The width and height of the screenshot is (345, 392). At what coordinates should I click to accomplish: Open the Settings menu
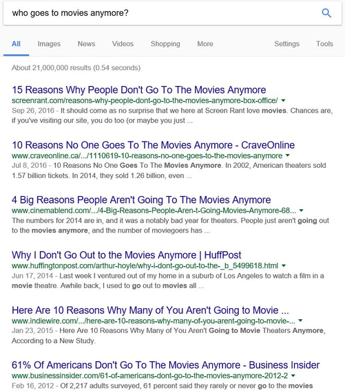(x=286, y=44)
